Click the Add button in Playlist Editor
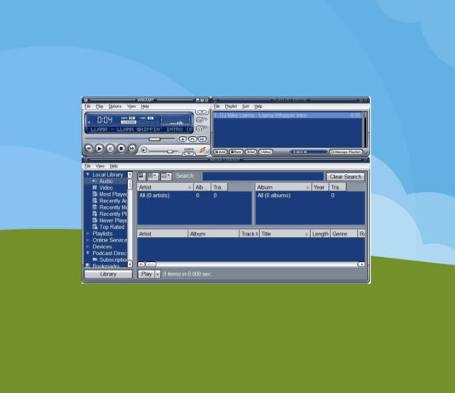This screenshot has height=393, width=455. click(220, 151)
